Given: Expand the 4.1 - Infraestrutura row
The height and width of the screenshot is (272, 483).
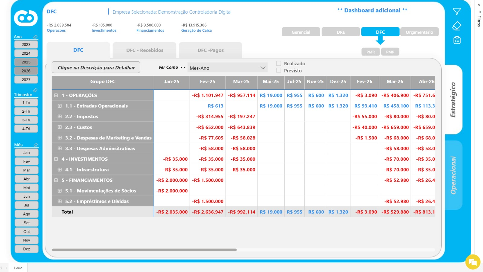Looking at the screenshot, I should point(60,169).
